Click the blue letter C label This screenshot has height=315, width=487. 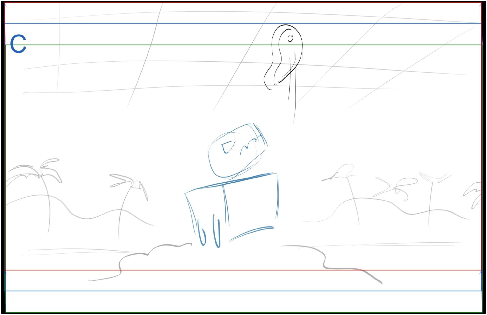[18, 44]
